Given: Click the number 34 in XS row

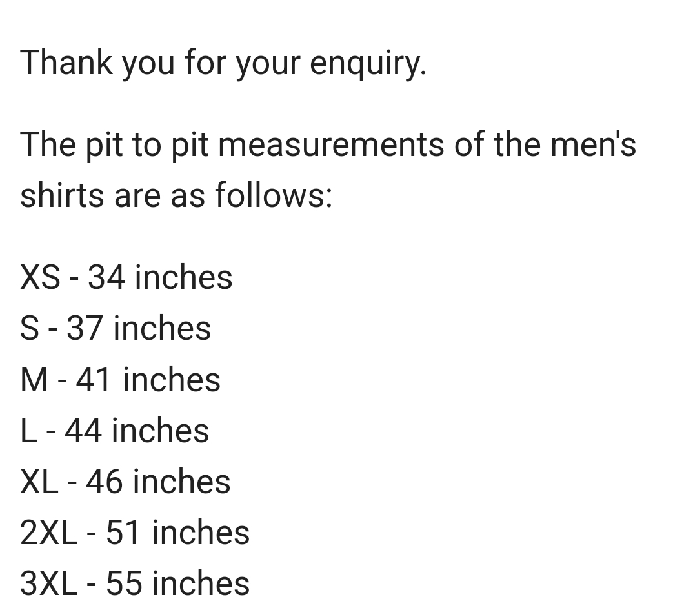Looking at the screenshot, I should pos(106,277).
